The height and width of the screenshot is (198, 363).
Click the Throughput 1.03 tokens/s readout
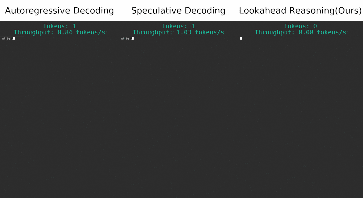coord(178,32)
